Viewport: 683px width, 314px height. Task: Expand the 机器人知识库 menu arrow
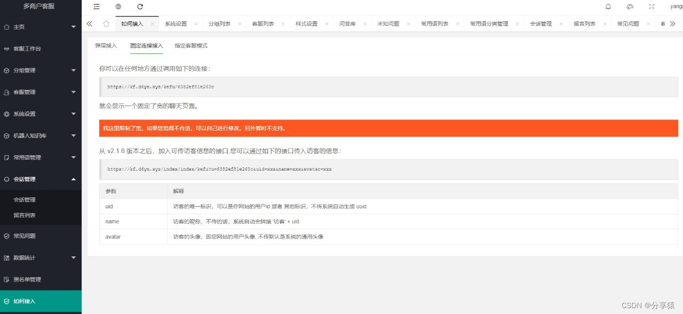pos(74,136)
